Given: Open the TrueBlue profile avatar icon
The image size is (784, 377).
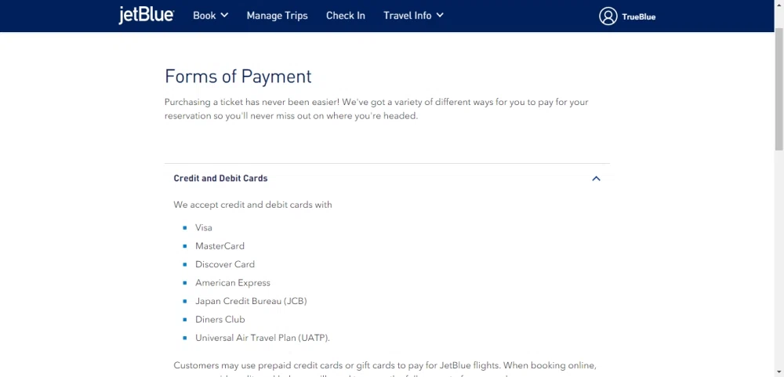Looking at the screenshot, I should coord(608,16).
